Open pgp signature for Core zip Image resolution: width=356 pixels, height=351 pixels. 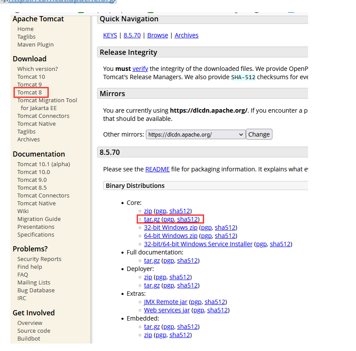tap(161, 211)
